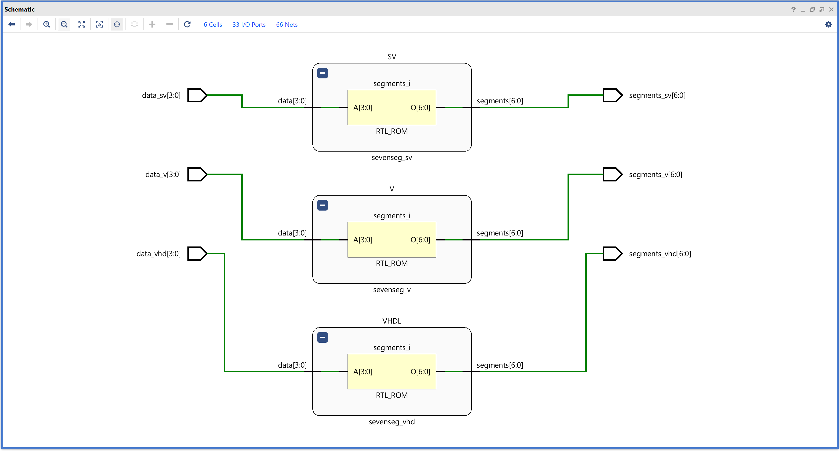Select the data_v[3:0] input port symbol
Screen dimensions: 840x451
(197, 175)
